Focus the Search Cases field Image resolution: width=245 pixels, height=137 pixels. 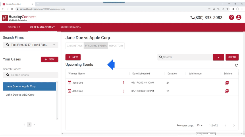(x=31, y=75)
